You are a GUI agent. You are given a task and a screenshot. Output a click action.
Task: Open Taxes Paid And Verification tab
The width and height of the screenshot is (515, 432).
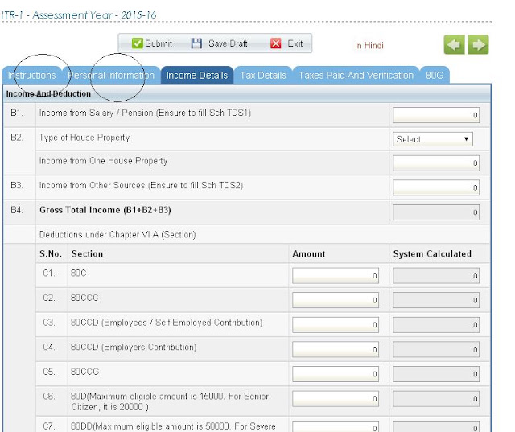click(x=356, y=75)
